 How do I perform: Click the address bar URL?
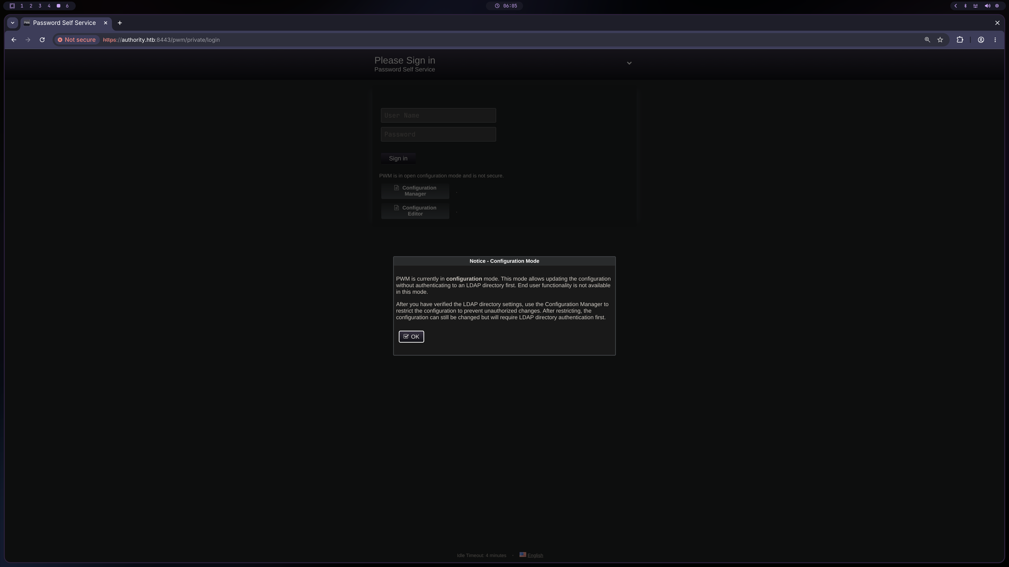pos(161,40)
